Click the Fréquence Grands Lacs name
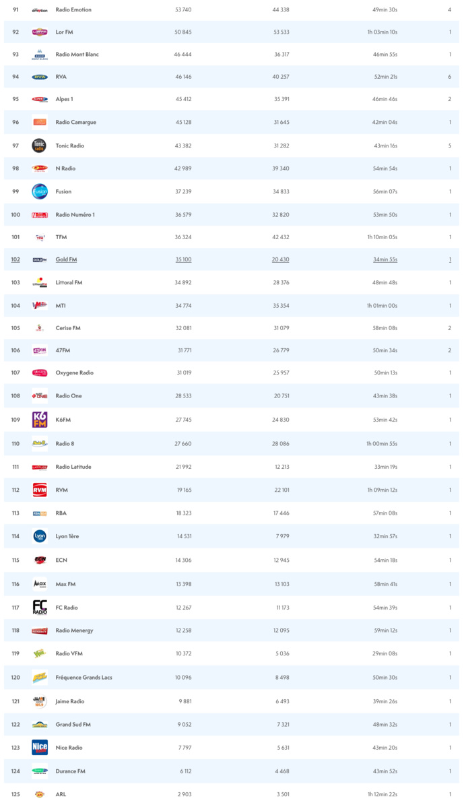Screen dimensions: 464x807 tap(84, 677)
